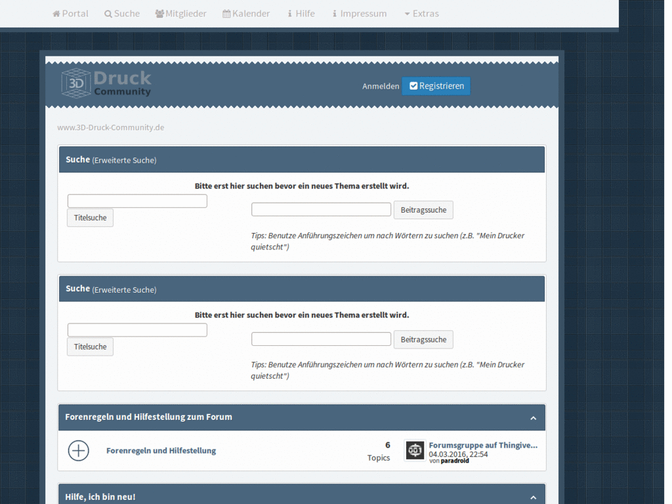
Task: Click the '6' Topics count text
Action: [x=387, y=445]
